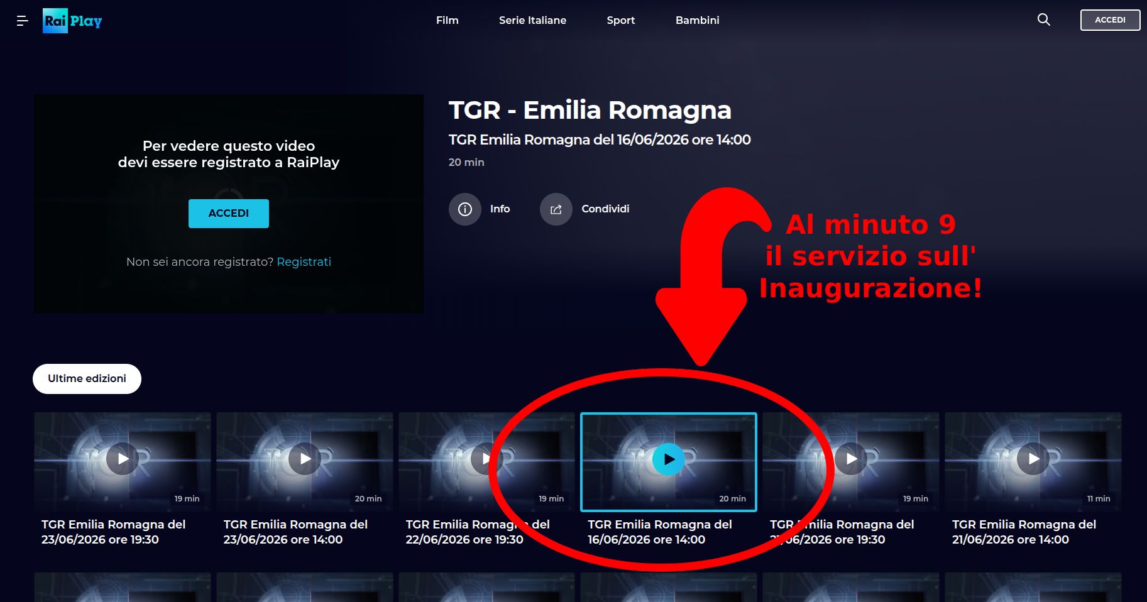Viewport: 1147px width, 602px height.
Task: Open the Sport section
Action: point(621,20)
